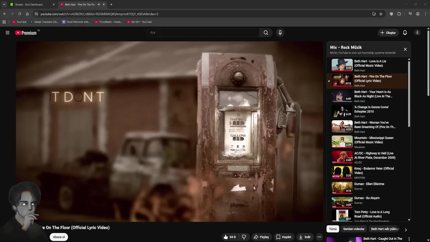Share the video via Paylaş
The height and width of the screenshot is (242, 430).
tap(261, 237)
